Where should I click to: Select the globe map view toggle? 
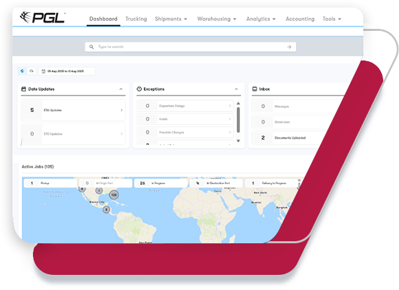point(22,71)
